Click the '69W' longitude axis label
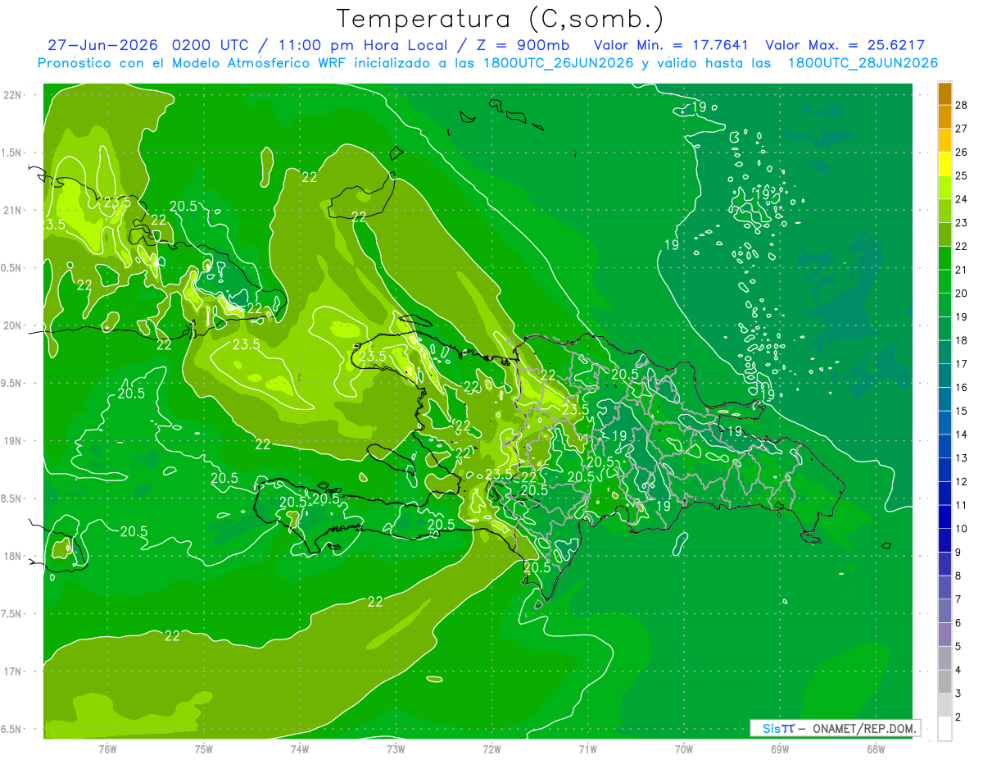The image size is (983, 760). click(x=779, y=749)
